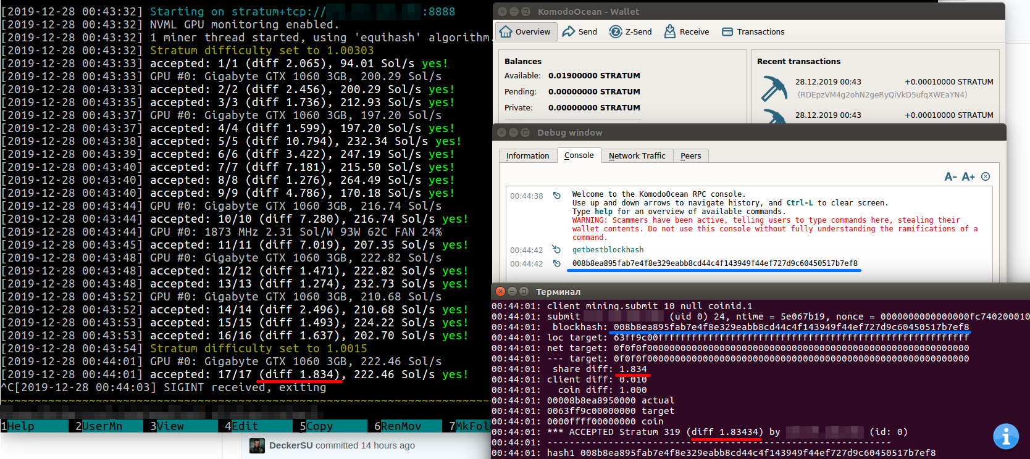Click the accepted: 5/5 (diff 10.794) line

[x=306, y=141]
